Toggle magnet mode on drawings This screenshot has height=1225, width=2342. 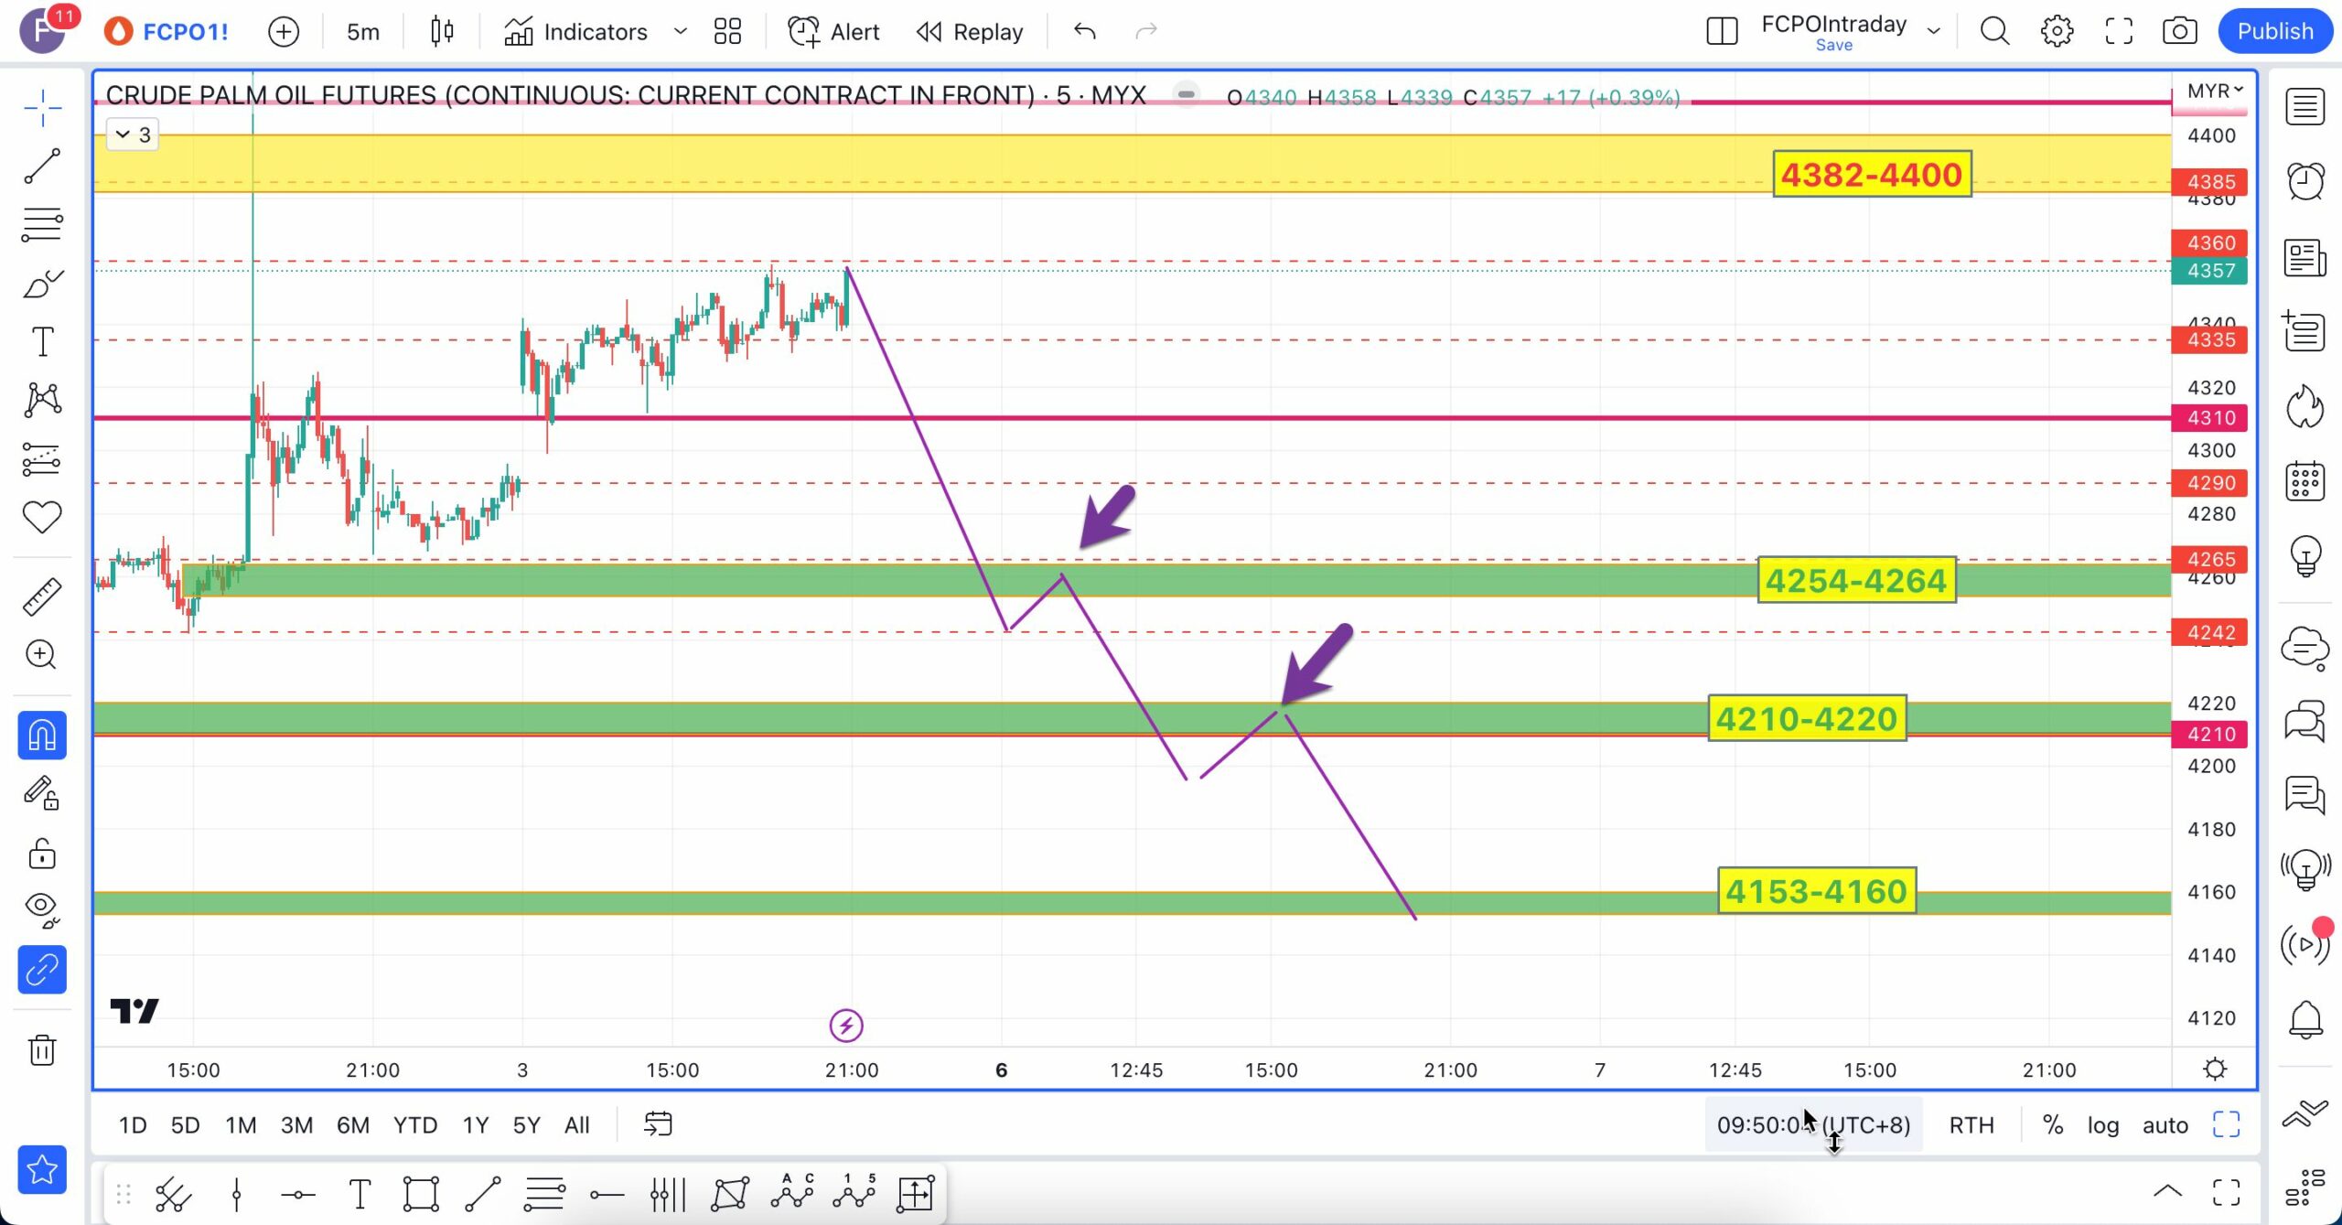[x=42, y=736]
